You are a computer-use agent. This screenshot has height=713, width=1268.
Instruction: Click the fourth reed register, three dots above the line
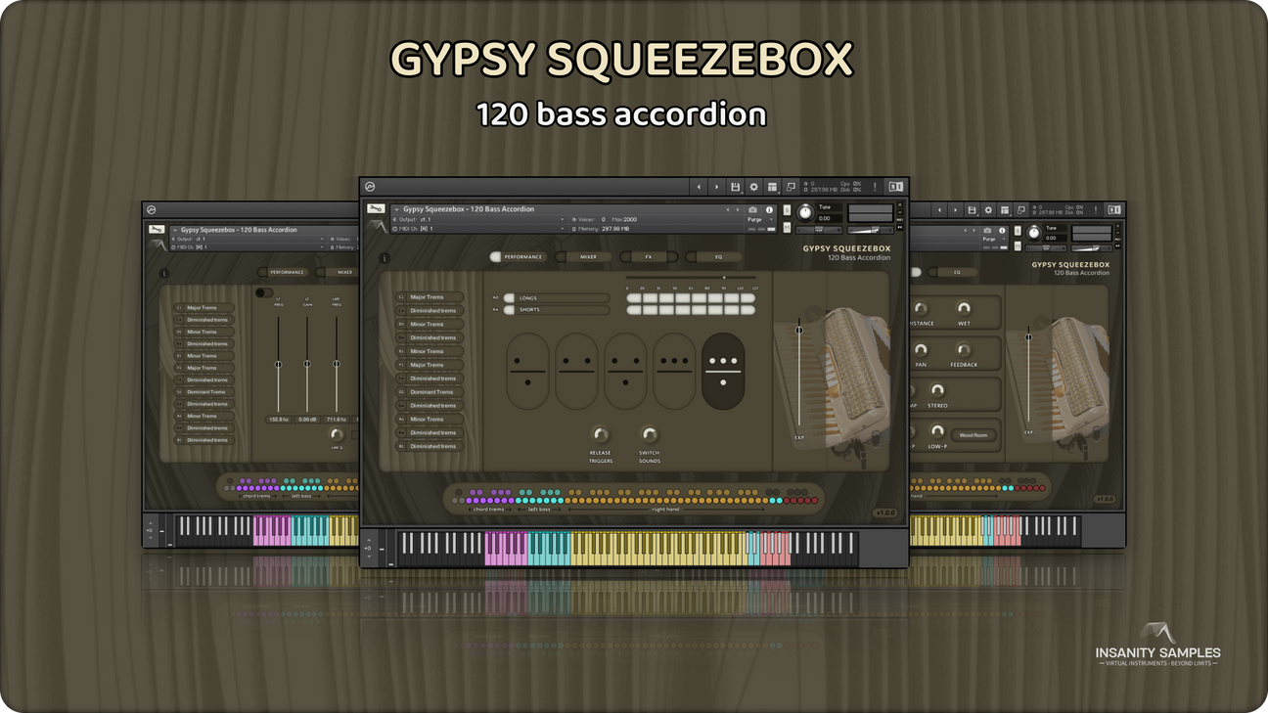coord(674,371)
